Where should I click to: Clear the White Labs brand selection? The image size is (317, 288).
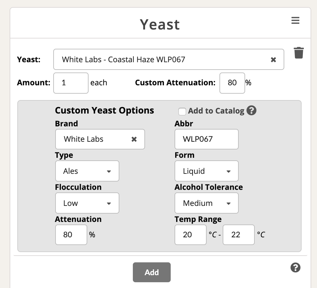click(x=134, y=139)
